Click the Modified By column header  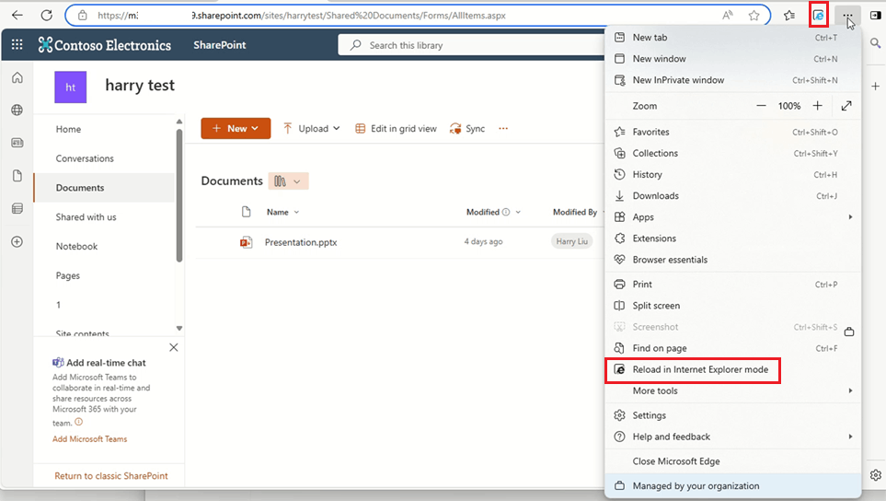pyautogui.click(x=575, y=212)
